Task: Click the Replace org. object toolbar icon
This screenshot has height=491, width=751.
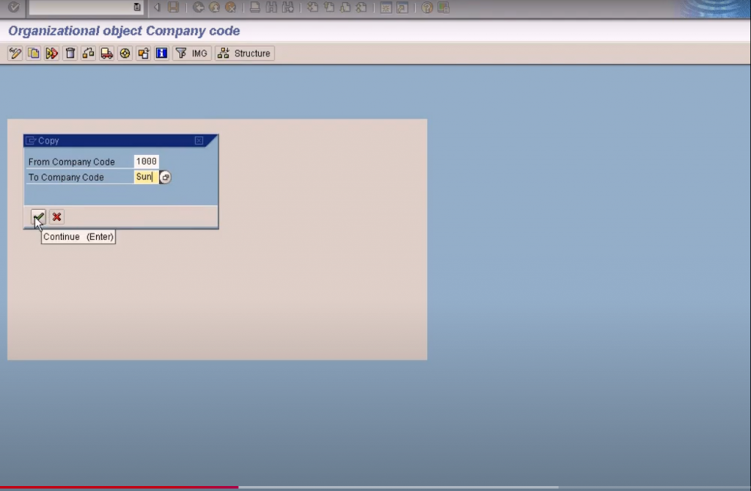Action: pos(88,54)
